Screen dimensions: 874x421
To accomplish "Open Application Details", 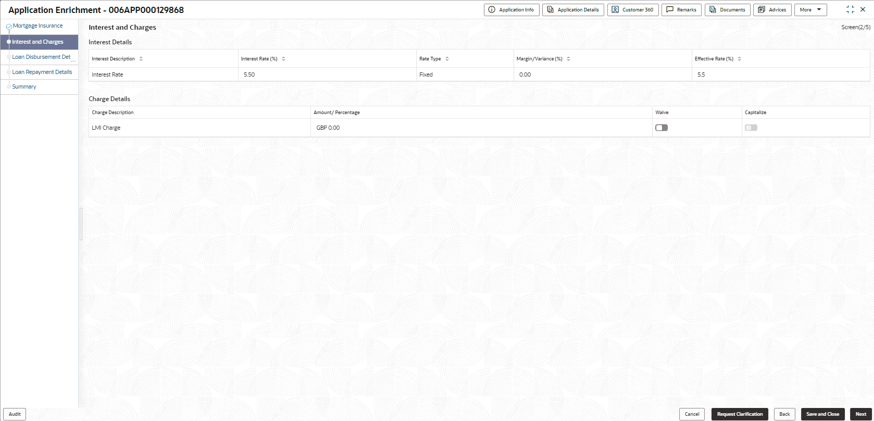I will click(x=573, y=10).
